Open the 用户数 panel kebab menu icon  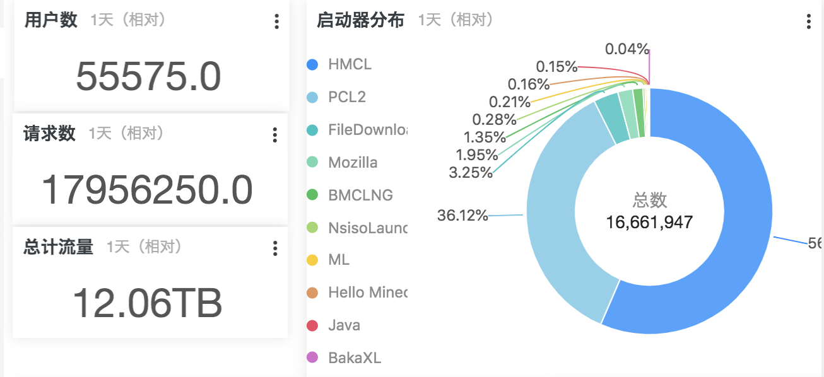click(x=276, y=21)
